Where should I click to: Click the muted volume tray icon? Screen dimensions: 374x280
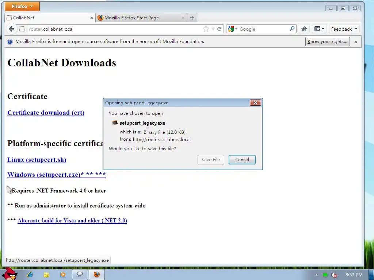[334, 275]
